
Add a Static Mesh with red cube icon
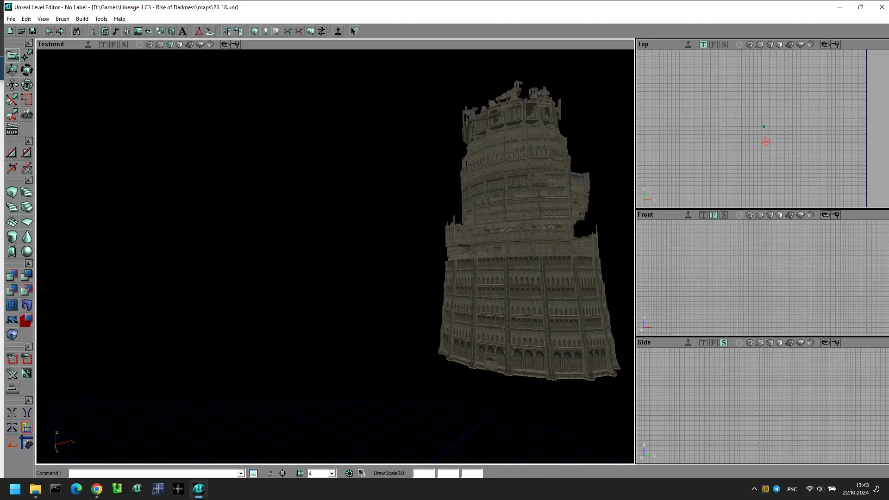(27, 320)
